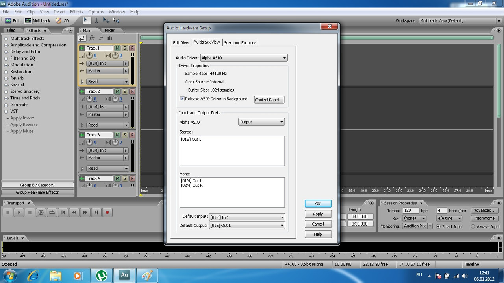
Task: Click OK in Audio Hardware Setup
Action: (x=318, y=204)
